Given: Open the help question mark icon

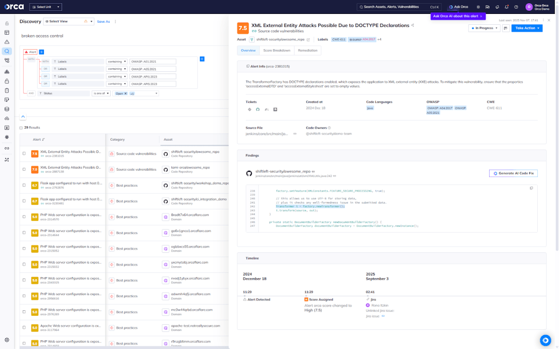Looking at the screenshot, I should (x=516, y=7).
